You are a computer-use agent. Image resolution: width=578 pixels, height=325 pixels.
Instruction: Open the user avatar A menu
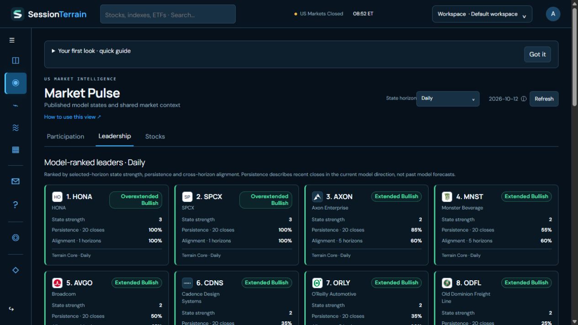point(553,14)
